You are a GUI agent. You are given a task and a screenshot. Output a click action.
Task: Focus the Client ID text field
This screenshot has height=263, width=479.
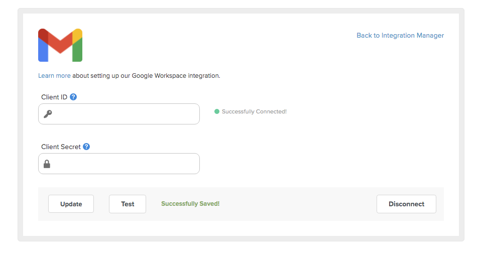click(119, 114)
